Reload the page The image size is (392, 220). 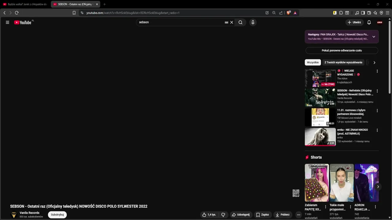coord(17,13)
